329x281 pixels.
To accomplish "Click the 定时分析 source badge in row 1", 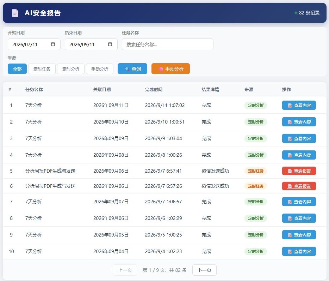I will click(256, 105).
